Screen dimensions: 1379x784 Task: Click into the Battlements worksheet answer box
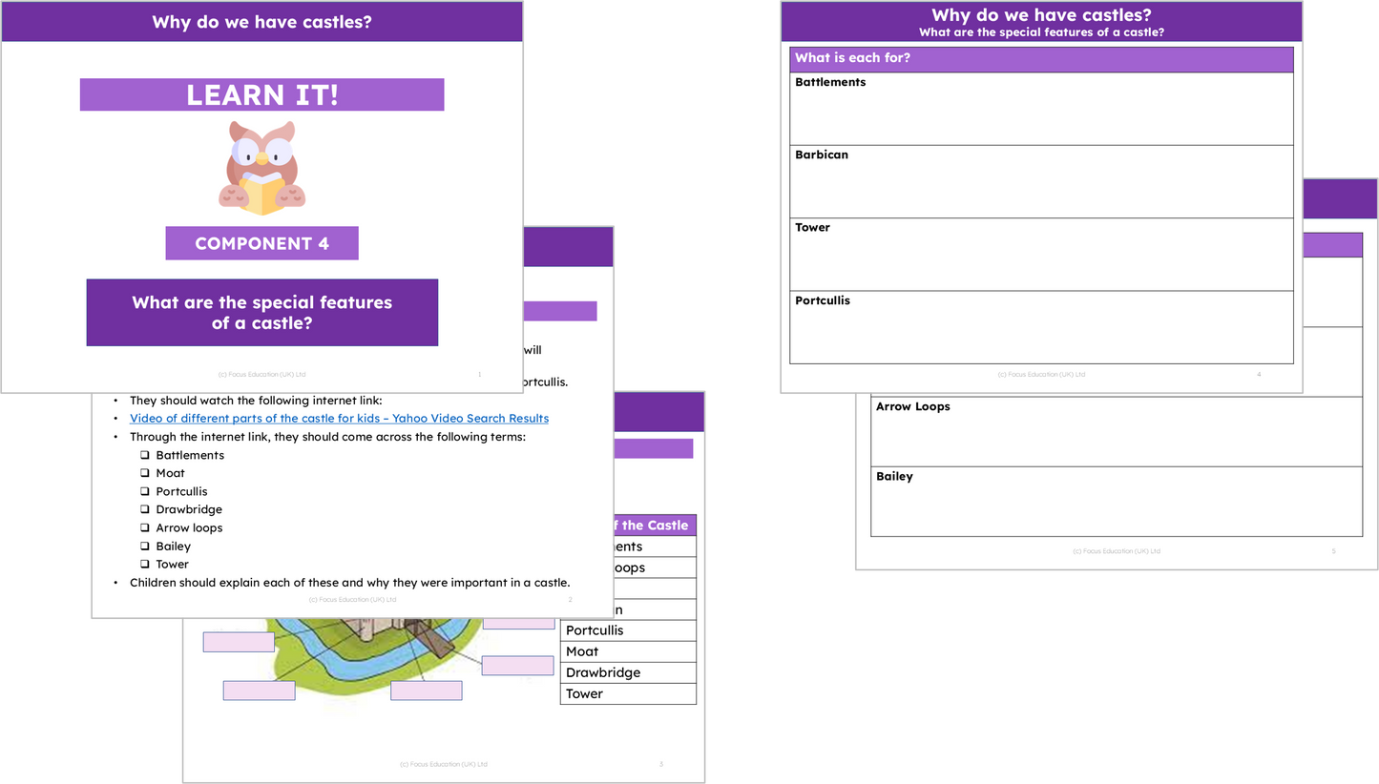1041,114
